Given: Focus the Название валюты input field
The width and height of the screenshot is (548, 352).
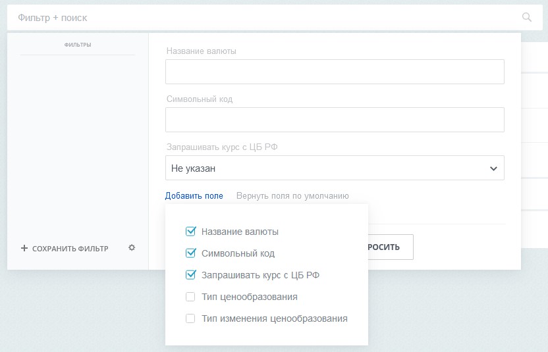Looking at the screenshot, I should tap(335, 72).
